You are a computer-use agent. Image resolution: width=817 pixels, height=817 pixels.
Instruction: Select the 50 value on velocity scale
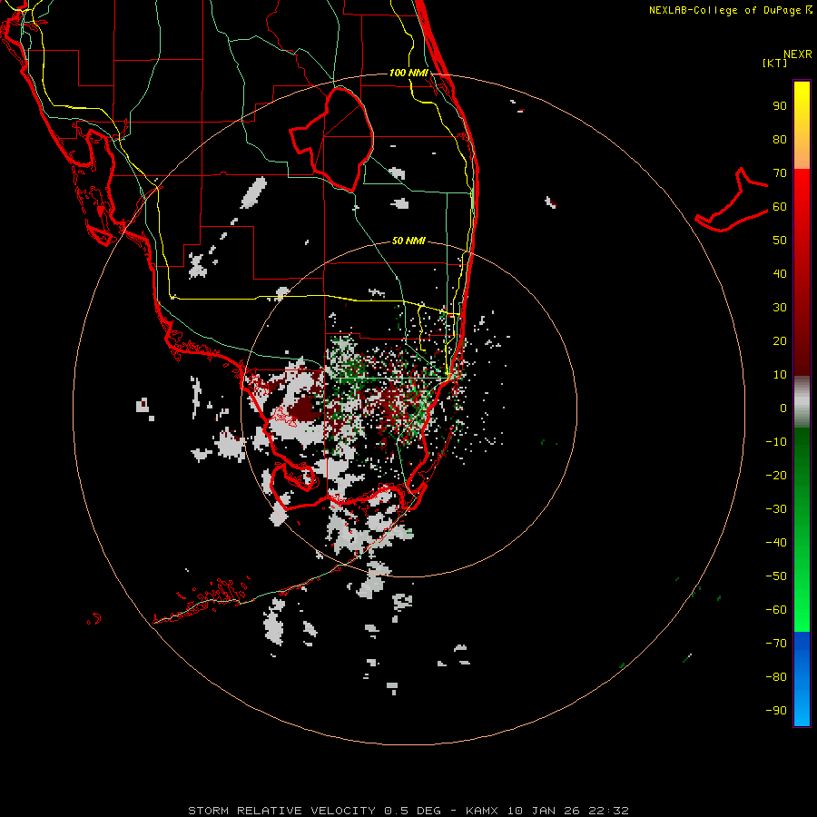[780, 241]
